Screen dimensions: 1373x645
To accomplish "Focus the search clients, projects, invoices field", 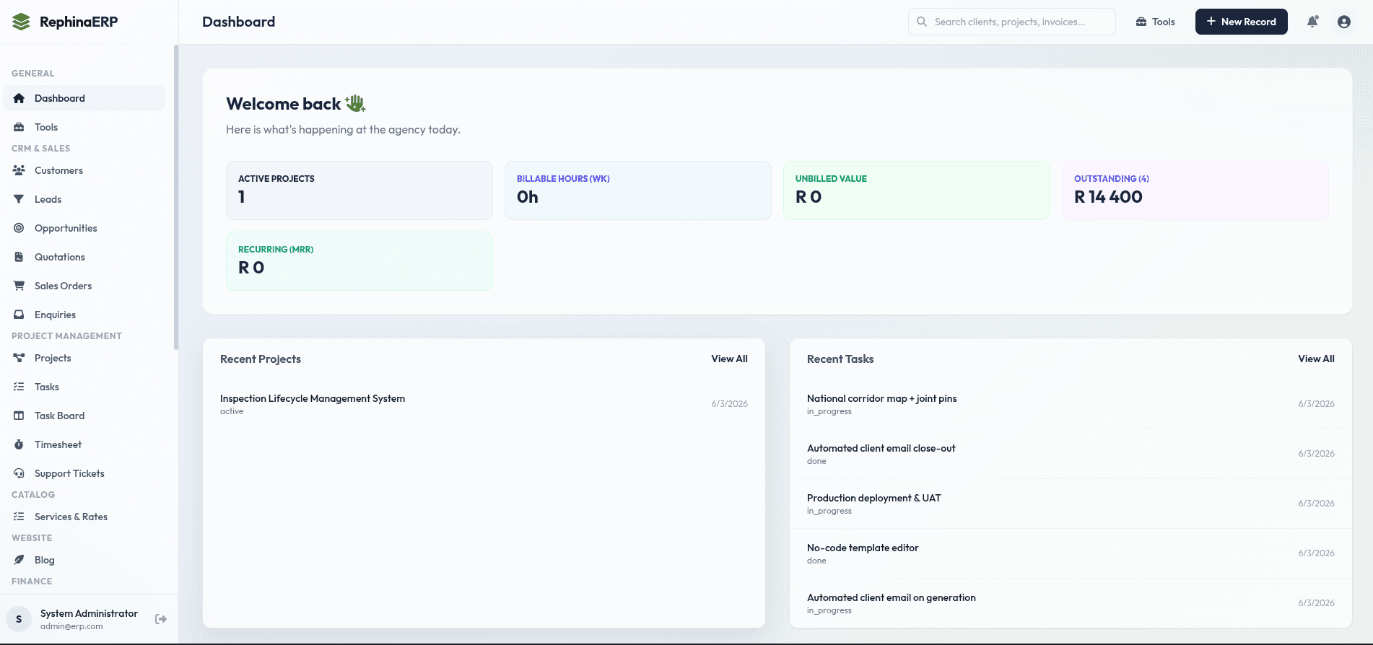I will (x=1011, y=22).
